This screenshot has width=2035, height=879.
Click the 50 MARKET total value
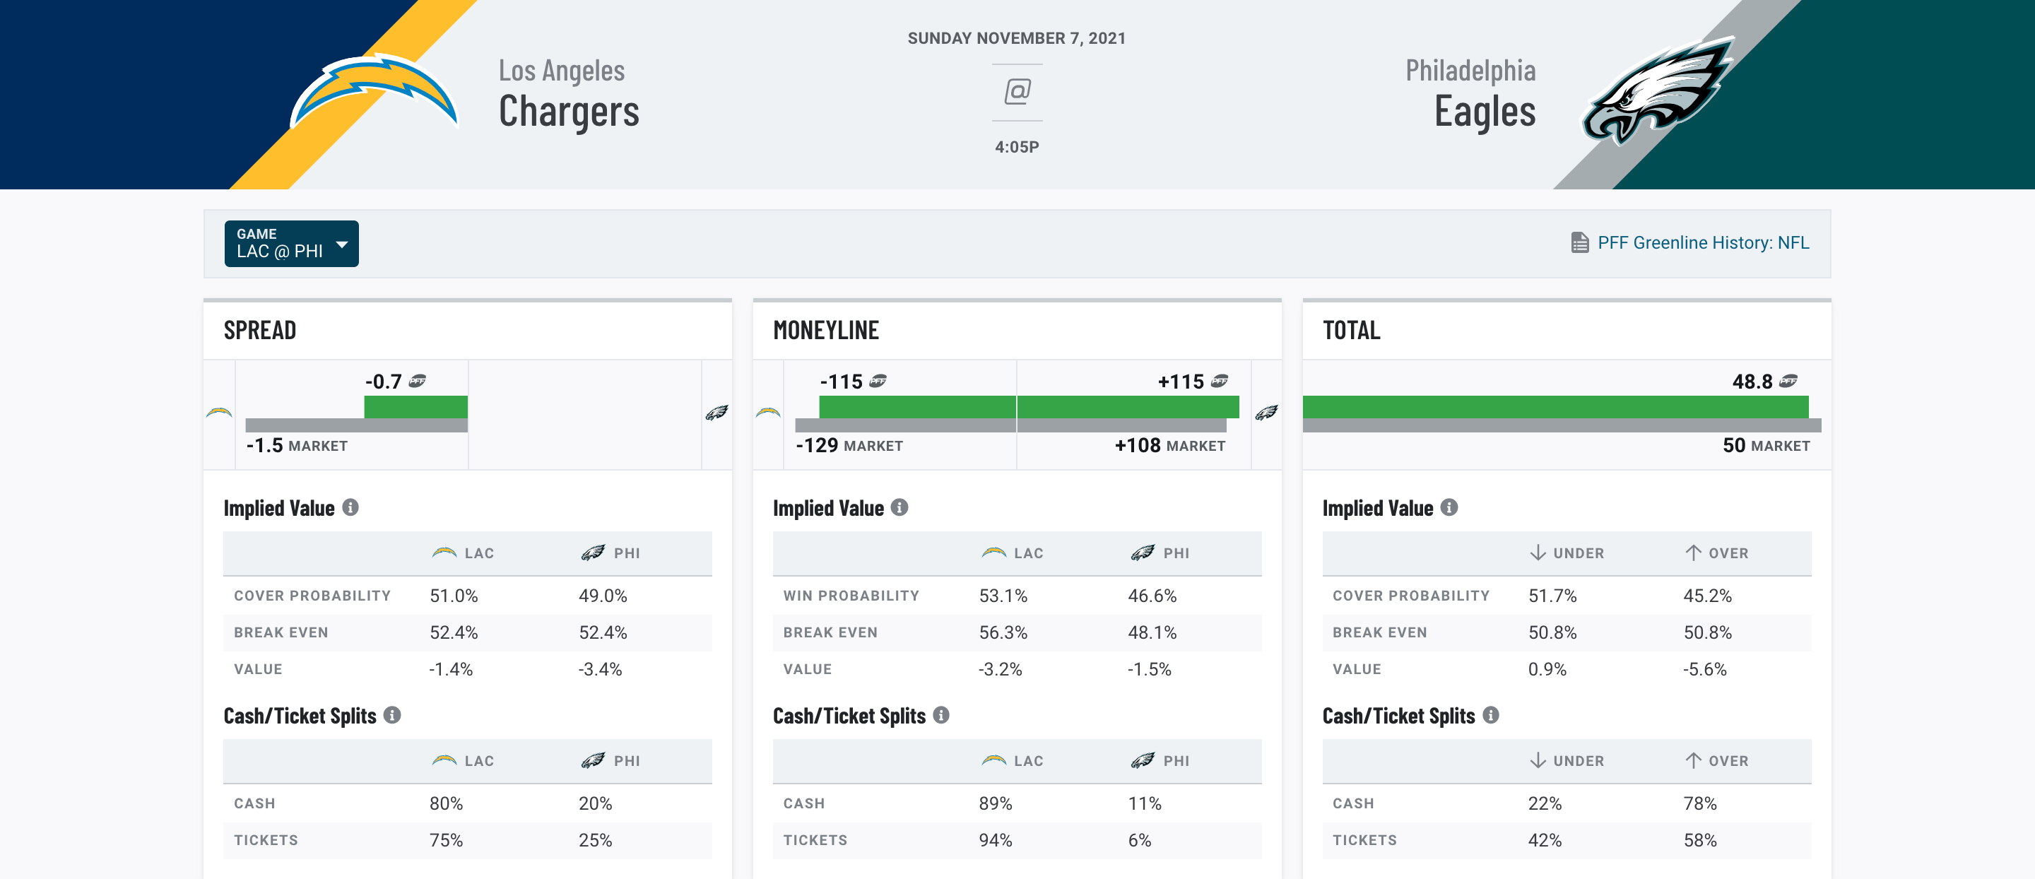tap(1766, 445)
